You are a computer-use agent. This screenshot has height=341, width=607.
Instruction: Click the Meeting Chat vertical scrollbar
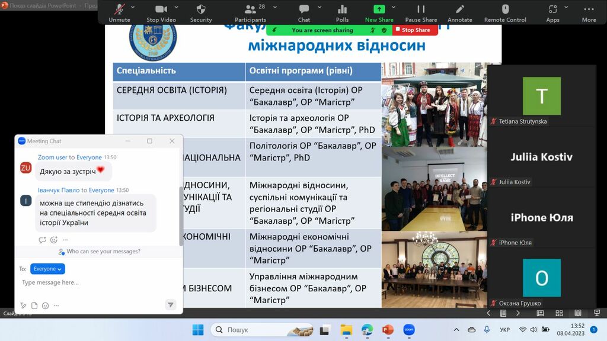point(181,216)
